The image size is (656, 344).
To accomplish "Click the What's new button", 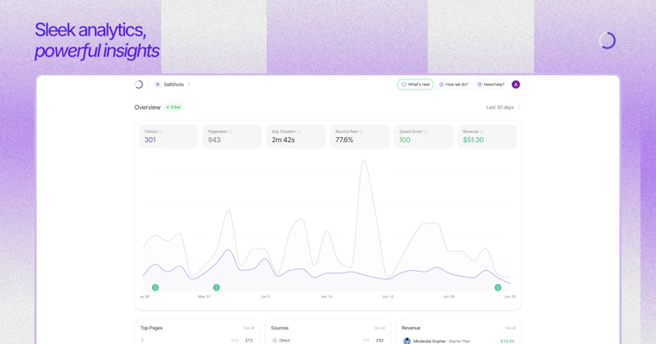I will click(x=415, y=84).
